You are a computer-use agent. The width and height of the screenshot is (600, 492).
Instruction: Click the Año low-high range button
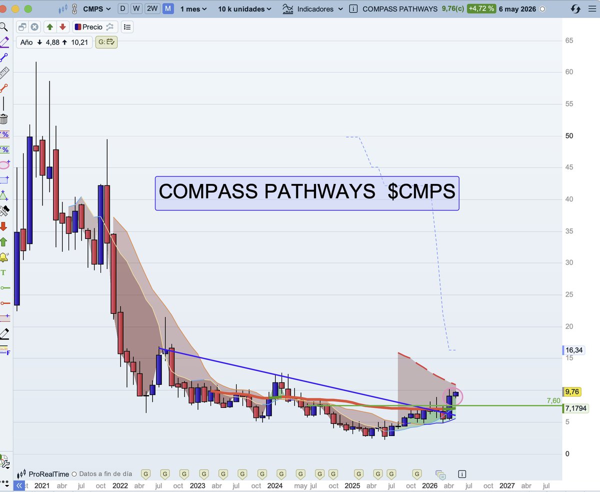(x=54, y=42)
